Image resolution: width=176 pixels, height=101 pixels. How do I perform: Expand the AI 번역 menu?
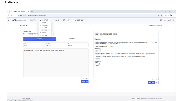(57, 20)
